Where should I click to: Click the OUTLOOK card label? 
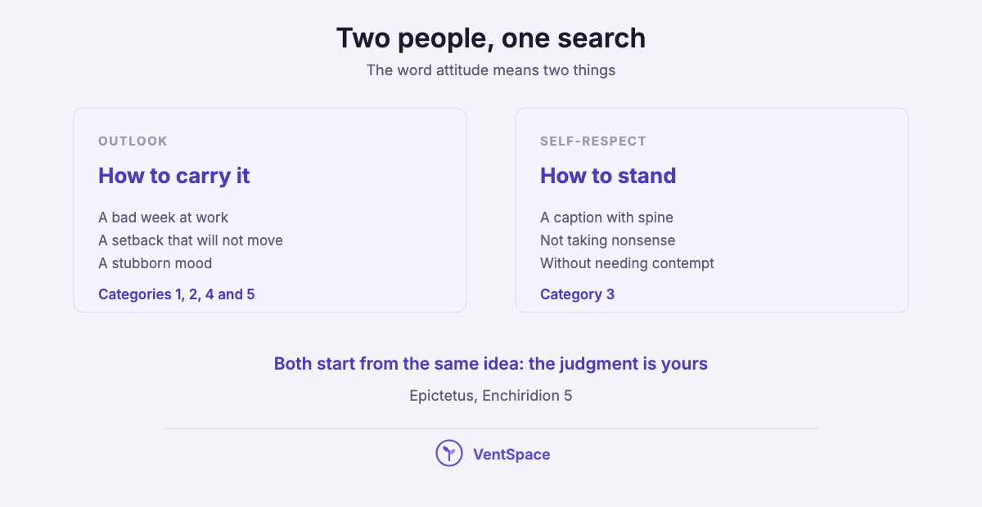tap(133, 141)
